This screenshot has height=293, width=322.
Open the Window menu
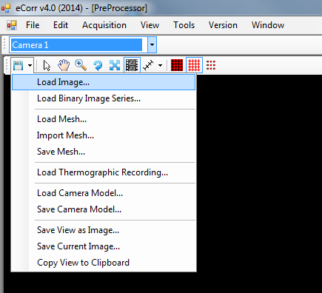pyautogui.click(x=268, y=25)
